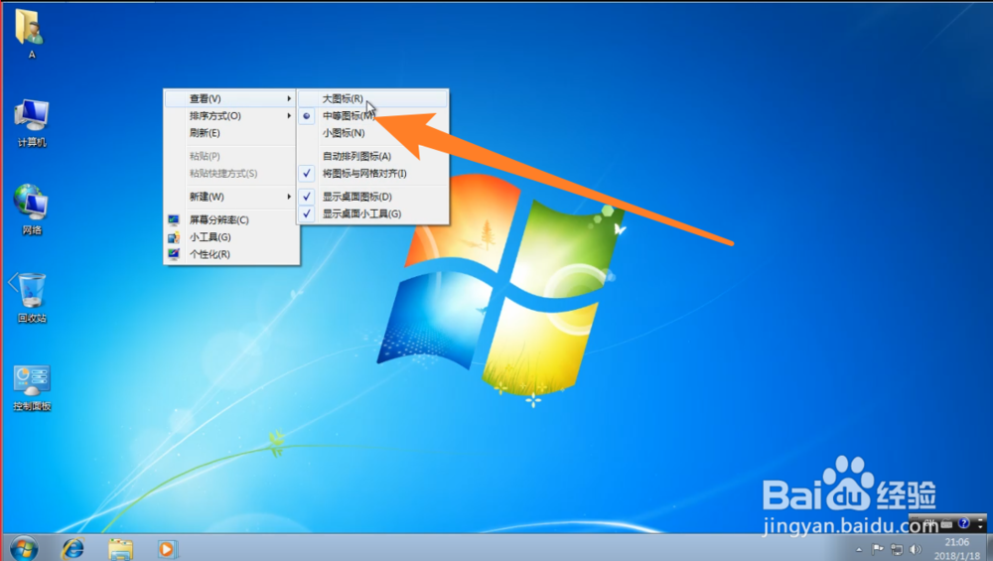Click the language bar input mode indicator

coord(929,523)
